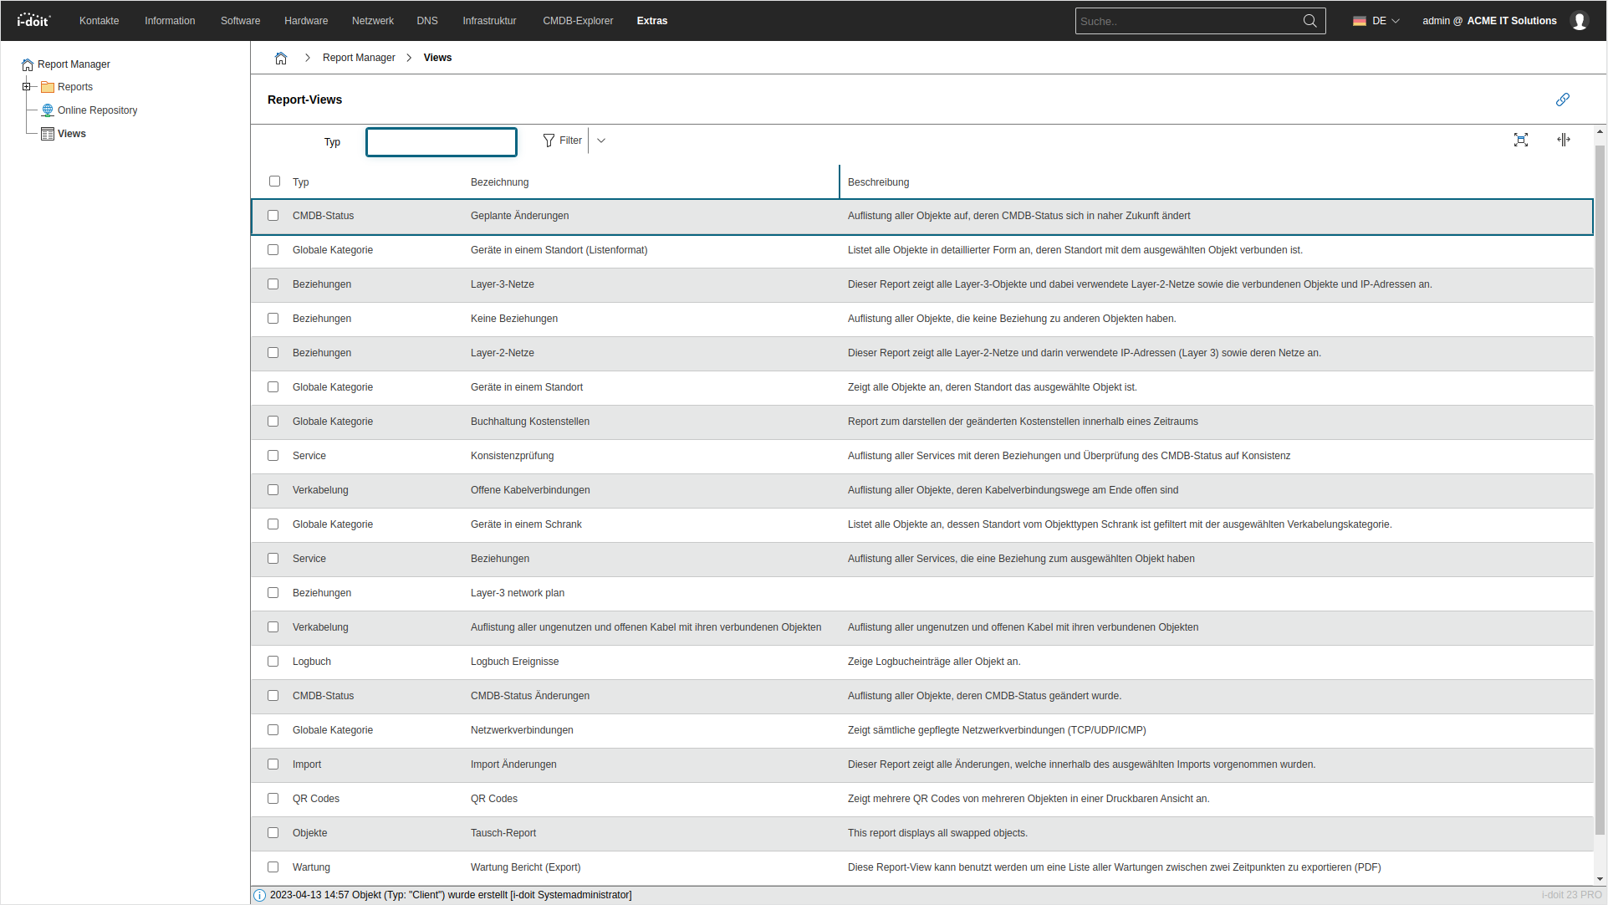Open the CMDB-Explorer menu

point(578,21)
